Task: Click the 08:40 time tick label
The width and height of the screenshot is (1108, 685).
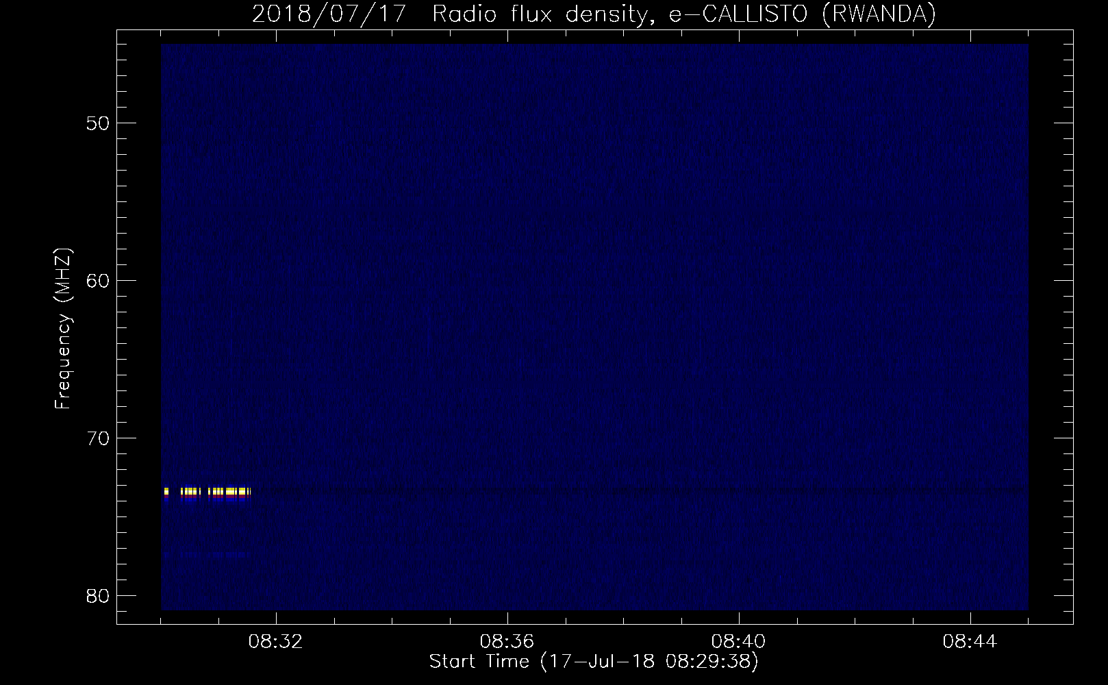Action: pyautogui.click(x=739, y=642)
